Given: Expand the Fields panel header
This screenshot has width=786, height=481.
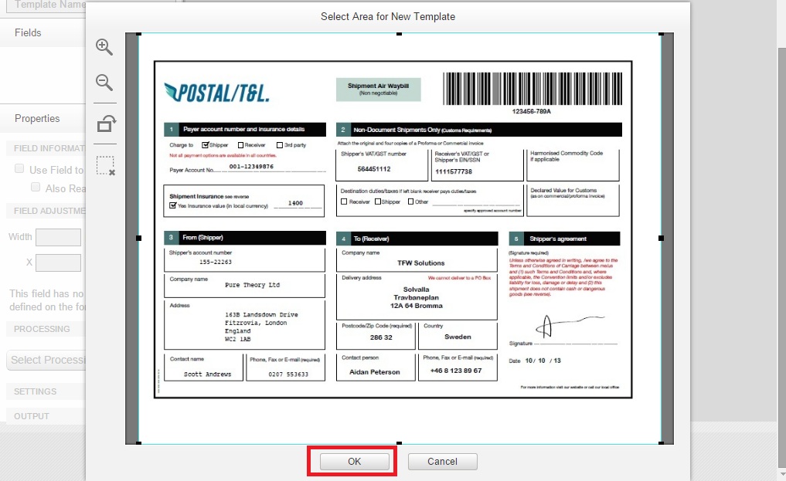Looking at the screenshot, I should click(x=28, y=32).
